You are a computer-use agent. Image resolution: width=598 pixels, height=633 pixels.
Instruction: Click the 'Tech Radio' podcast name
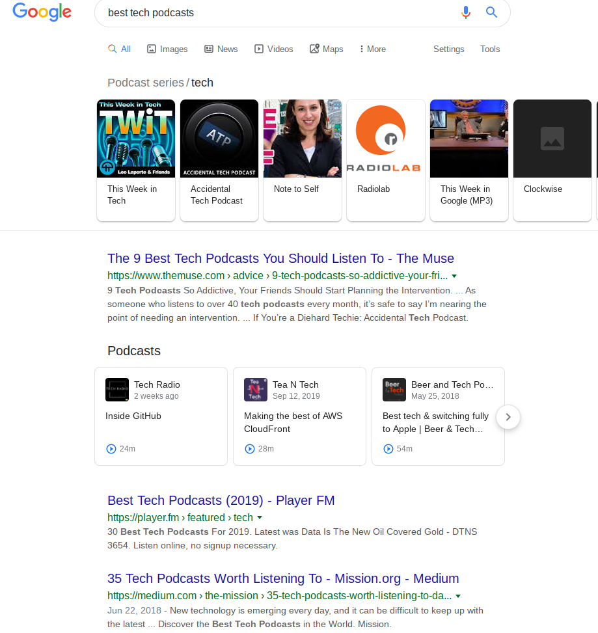pos(157,384)
